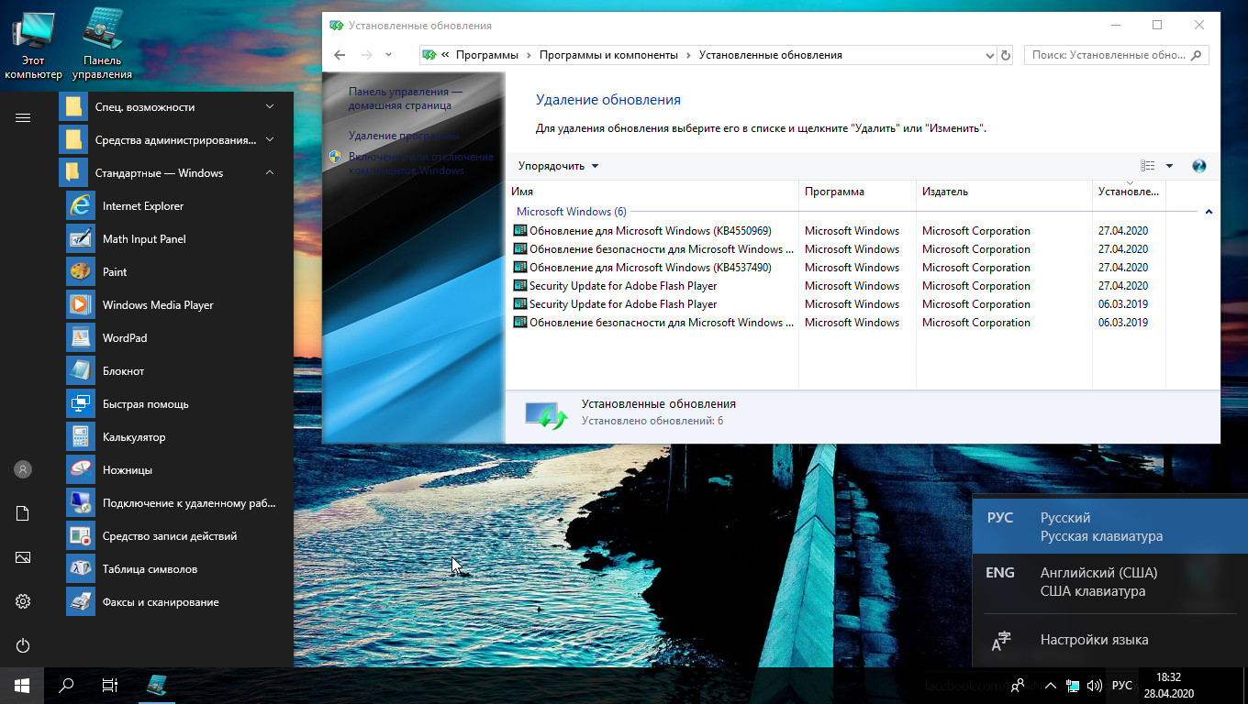Open Pictures icon in Start sidebar
The width and height of the screenshot is (1248, 704).
23,557
